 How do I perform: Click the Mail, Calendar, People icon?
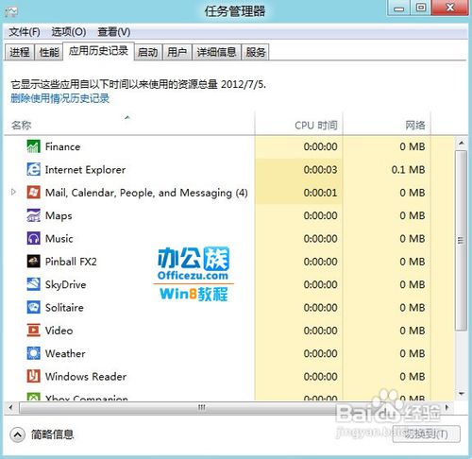pos(33,193)
